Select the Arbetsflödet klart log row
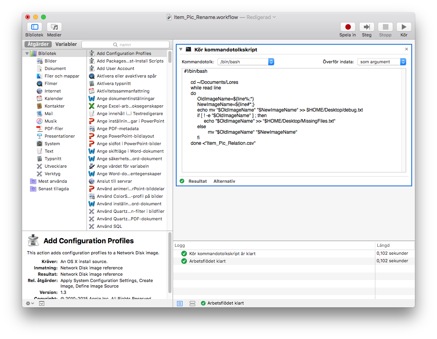437x339 pixels. 294,261
